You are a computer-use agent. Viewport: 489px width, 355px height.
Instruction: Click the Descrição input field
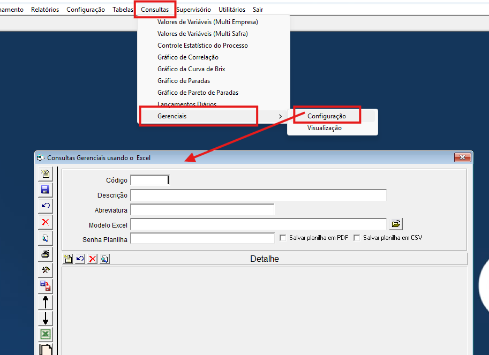(x=258, y=195)
